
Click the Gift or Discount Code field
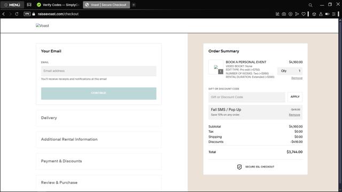(247, 97)
